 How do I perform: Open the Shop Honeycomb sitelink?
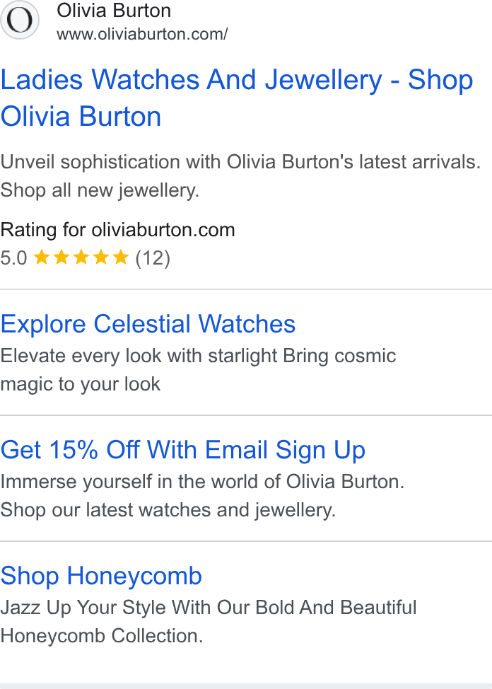coord(101,576)
